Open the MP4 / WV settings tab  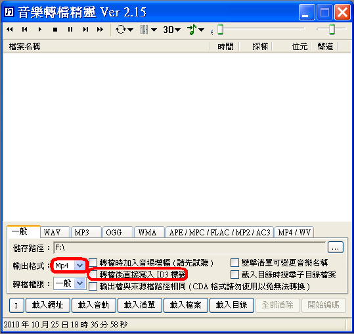pos(294,232)
